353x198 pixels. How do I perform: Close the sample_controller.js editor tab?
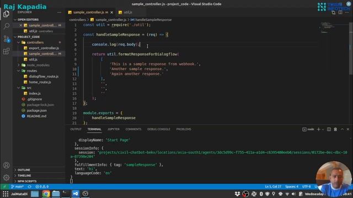[x=111, y=12]
